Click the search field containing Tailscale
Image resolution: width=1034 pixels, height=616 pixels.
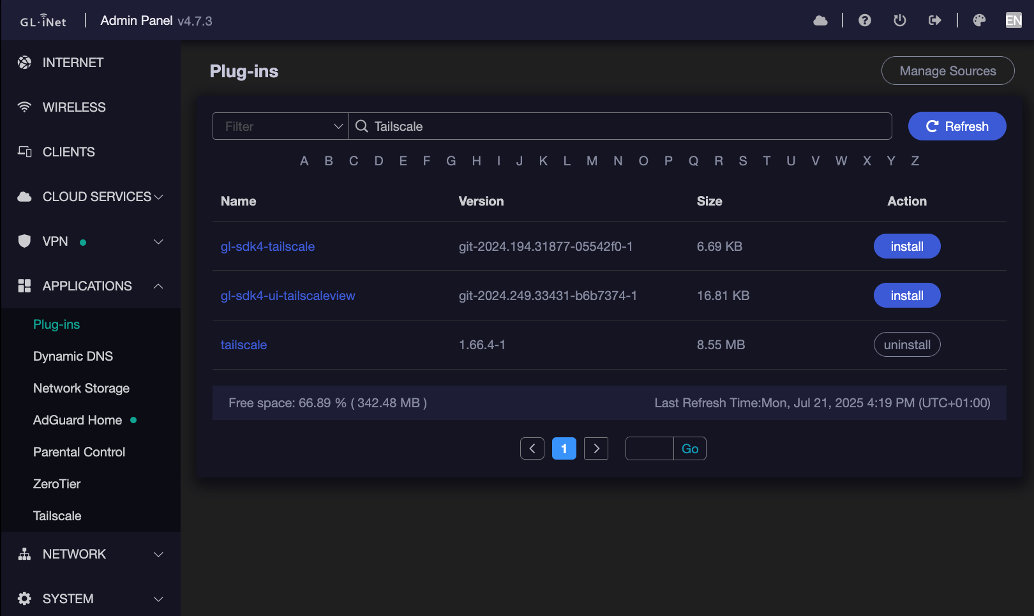[x=620, y=126]
